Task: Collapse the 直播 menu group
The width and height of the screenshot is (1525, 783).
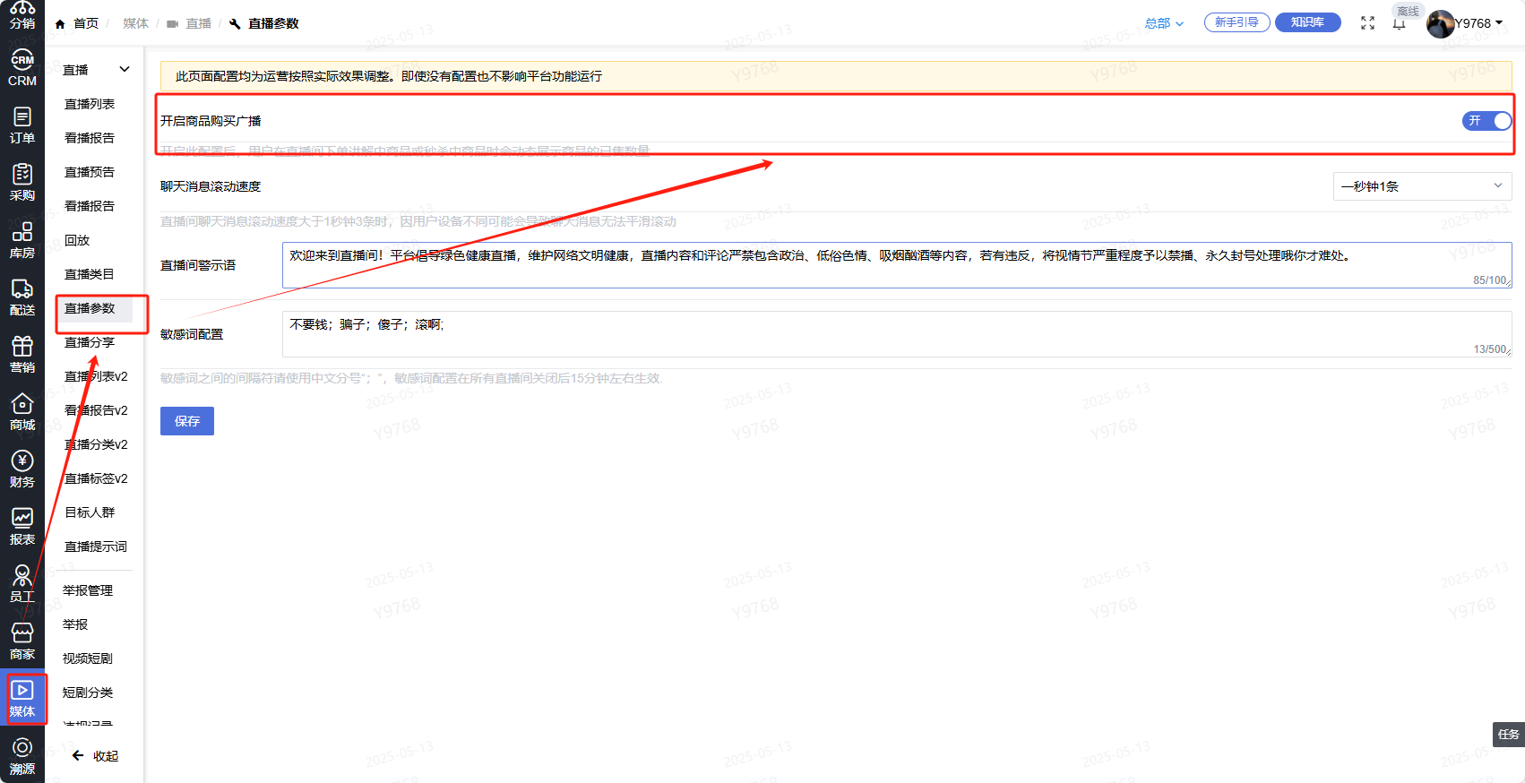Action: pyautogui.click(x=97, y=70)
